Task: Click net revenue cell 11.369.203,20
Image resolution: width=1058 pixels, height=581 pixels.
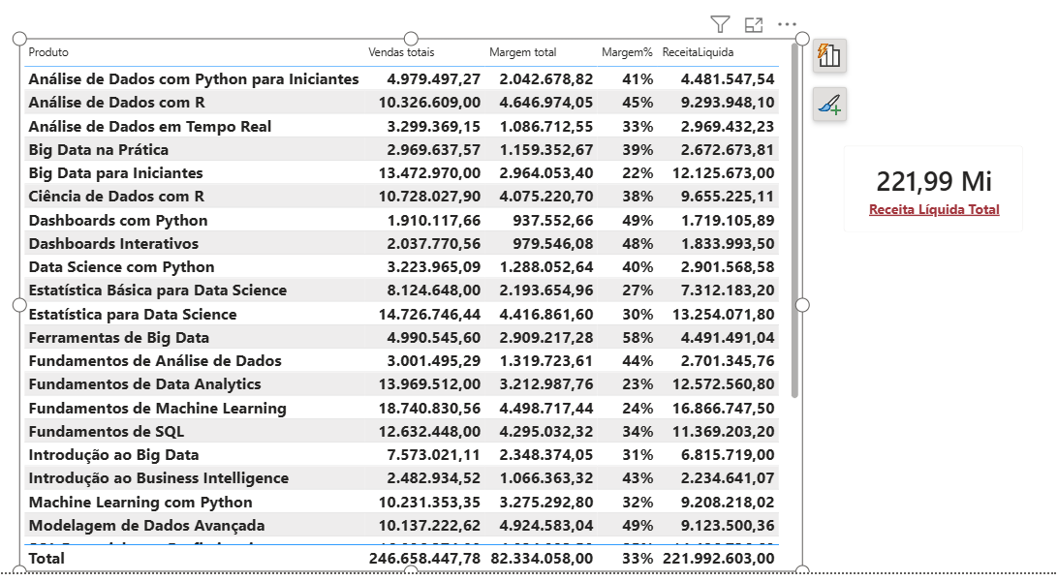Action: pyautogui.click(x=724, y=431)
